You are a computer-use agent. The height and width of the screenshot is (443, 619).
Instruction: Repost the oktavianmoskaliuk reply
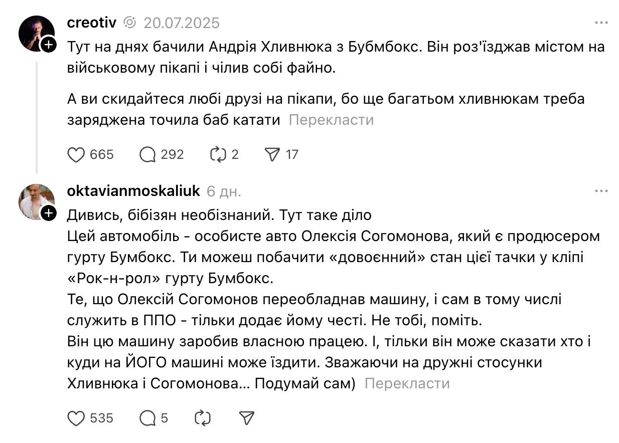tap(202, 418)
